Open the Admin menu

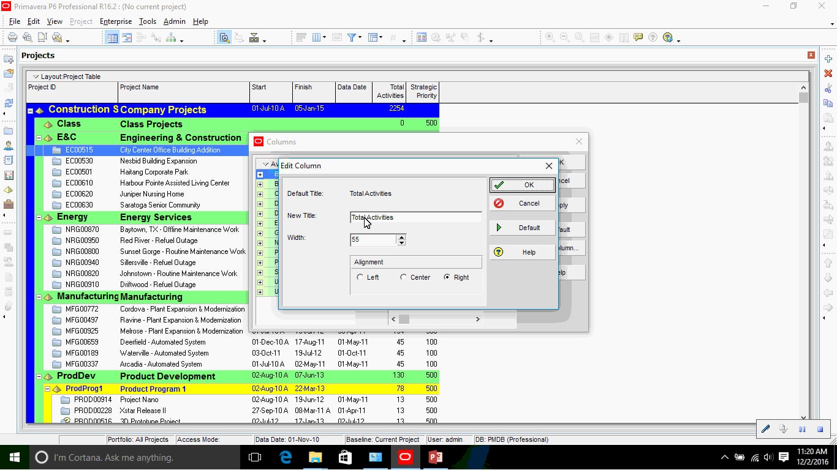click(x=174, y=21)
